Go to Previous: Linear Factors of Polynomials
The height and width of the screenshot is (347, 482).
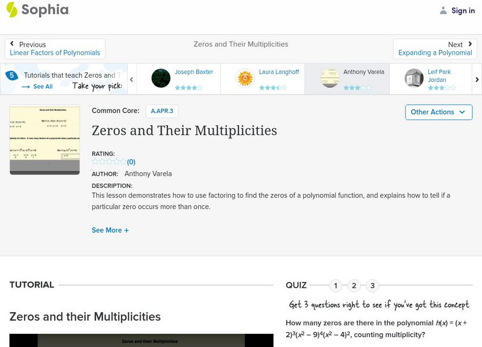point(55,49)
